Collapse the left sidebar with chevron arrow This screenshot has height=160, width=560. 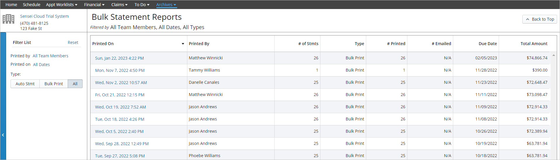point(3,135)
